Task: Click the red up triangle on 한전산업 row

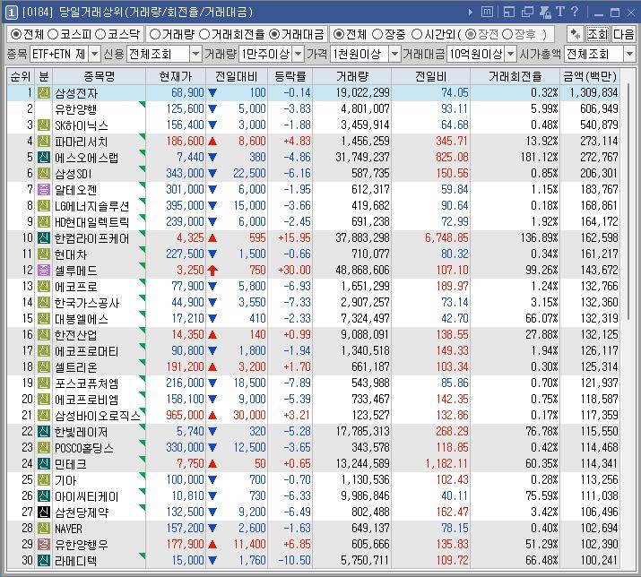Action: 212,335
